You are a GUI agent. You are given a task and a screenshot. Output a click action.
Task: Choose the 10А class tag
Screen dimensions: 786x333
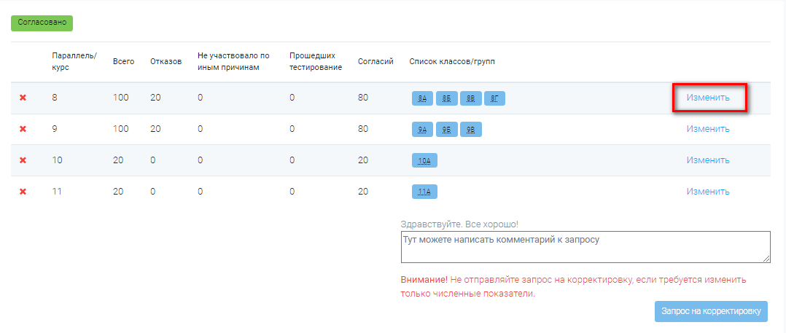[x=424, y=161]
